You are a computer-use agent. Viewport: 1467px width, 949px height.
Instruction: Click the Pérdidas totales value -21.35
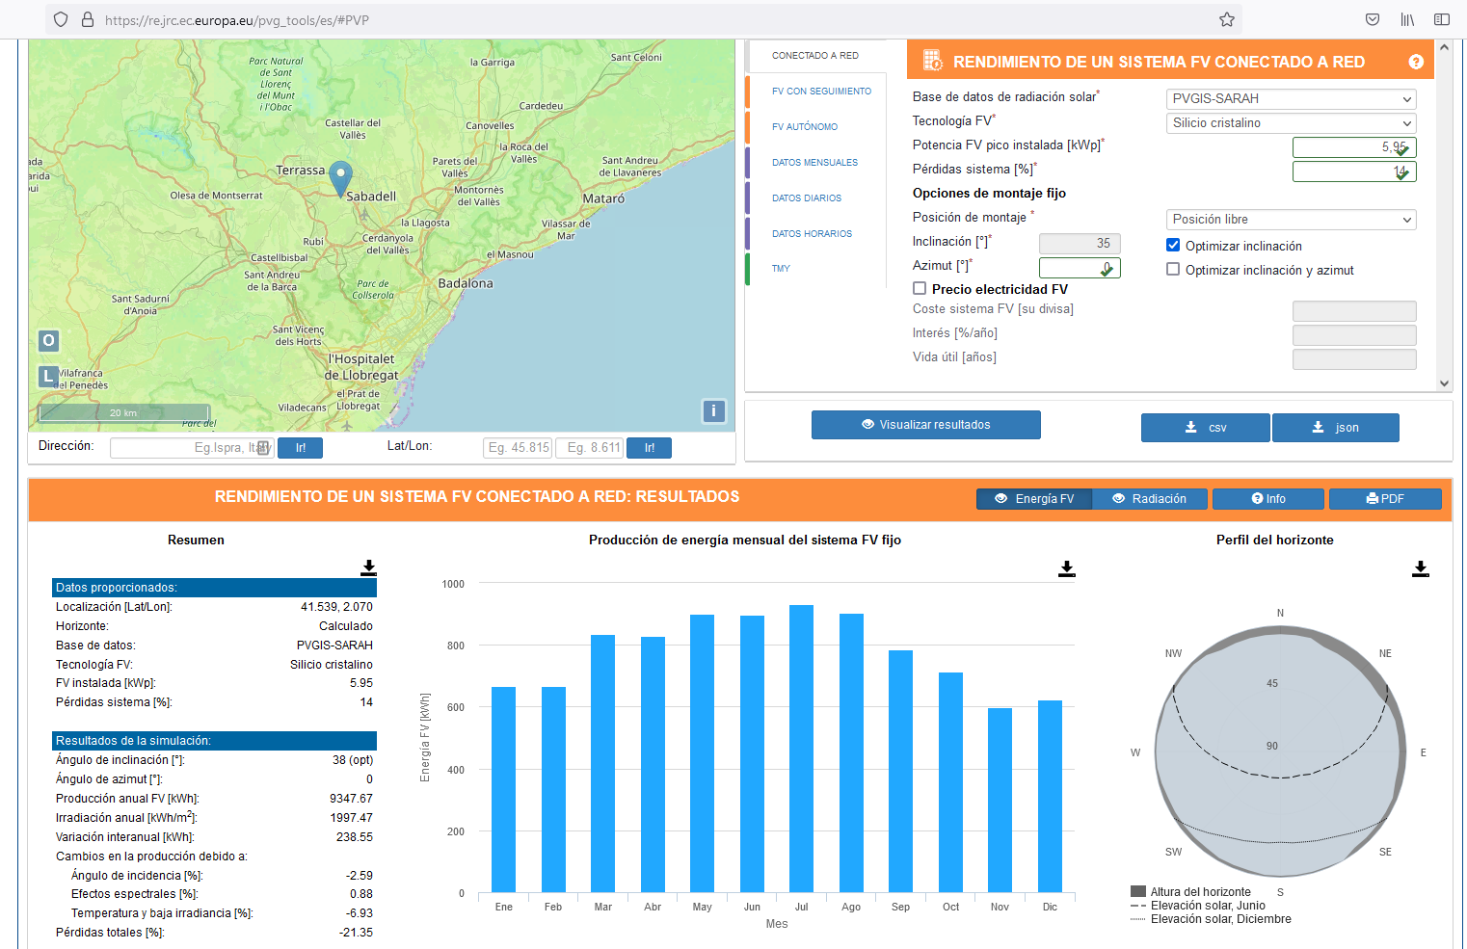(356, 933)
